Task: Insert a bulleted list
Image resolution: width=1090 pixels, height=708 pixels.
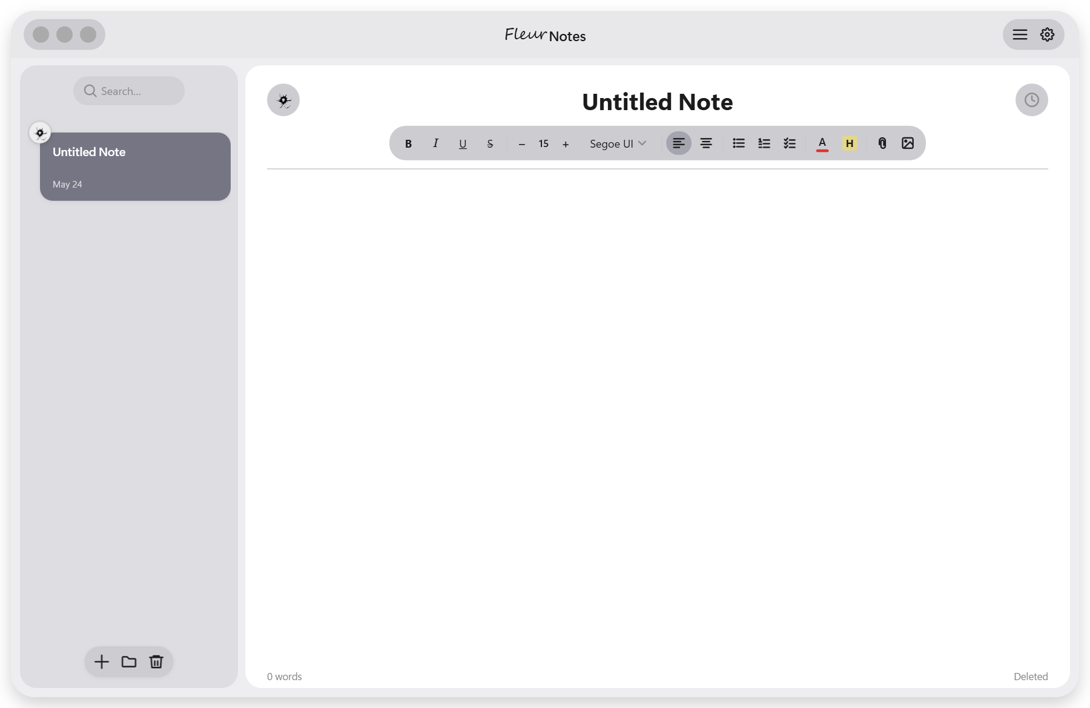Action: pyautogui.click(x=739, y=143)
